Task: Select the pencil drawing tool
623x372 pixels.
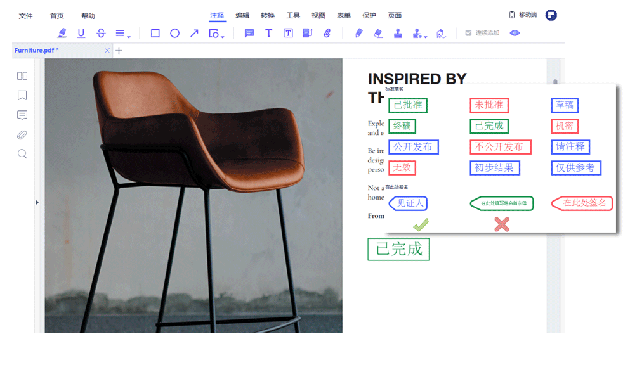Action: [359, 33]
